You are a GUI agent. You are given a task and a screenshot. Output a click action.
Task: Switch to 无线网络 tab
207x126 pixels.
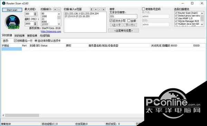coord(45,36)
